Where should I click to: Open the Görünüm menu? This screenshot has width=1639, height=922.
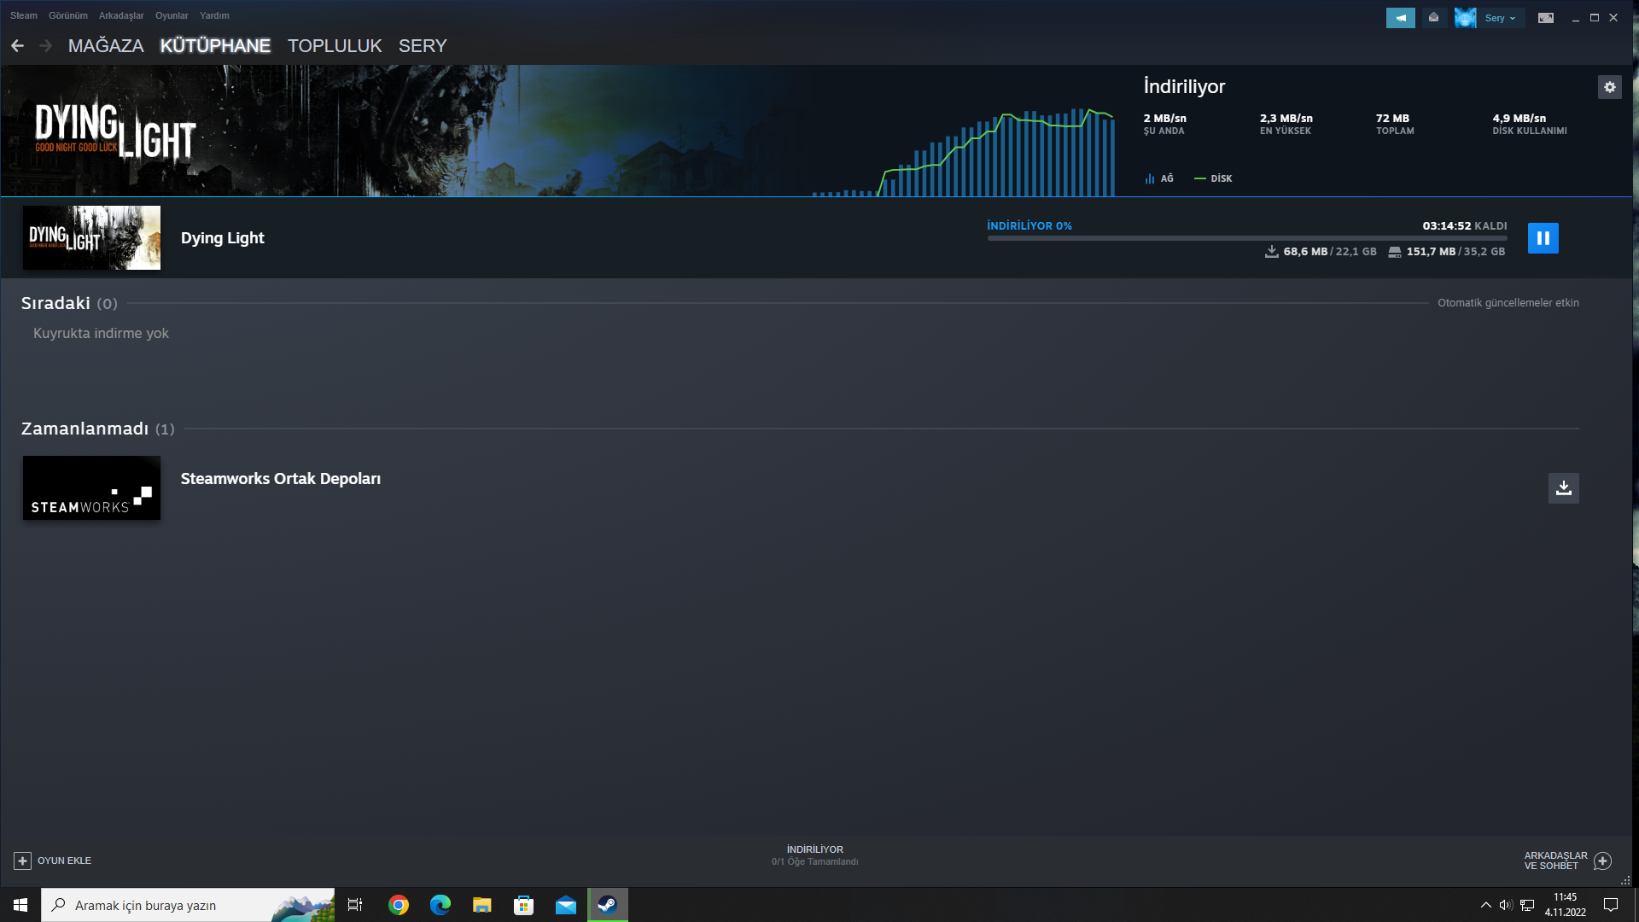(x=68, y=15)
